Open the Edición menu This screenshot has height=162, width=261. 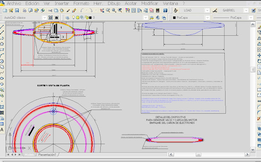coord(32,3)
